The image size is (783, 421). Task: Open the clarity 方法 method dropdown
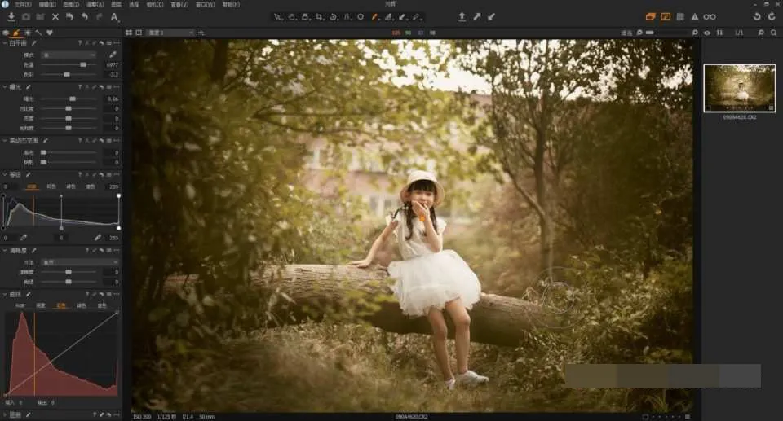click(x=79, y=262)
